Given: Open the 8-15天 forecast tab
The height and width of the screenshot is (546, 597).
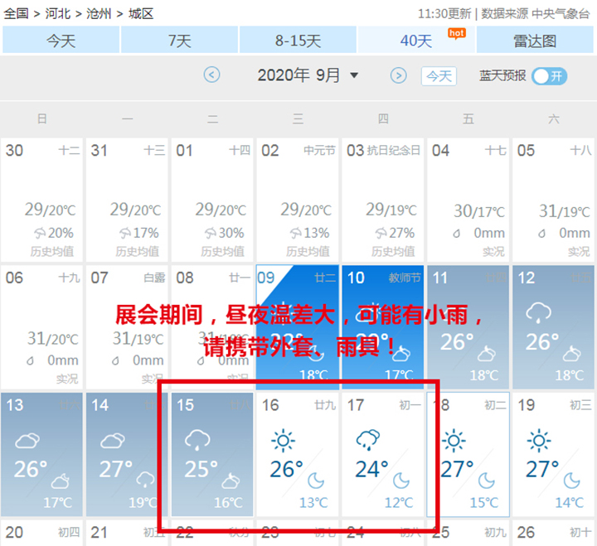Looking at the screenshot, I should pyautogui.click(x=298, y=41).
